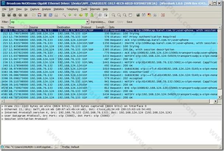Click the Reload capture file icon
Viewport: 224px width, 151px height.
point(50,15)
